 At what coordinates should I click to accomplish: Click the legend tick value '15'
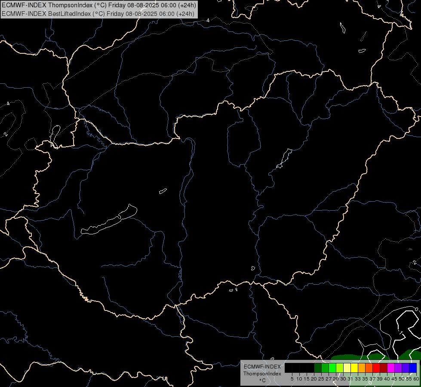pos(307,379)
